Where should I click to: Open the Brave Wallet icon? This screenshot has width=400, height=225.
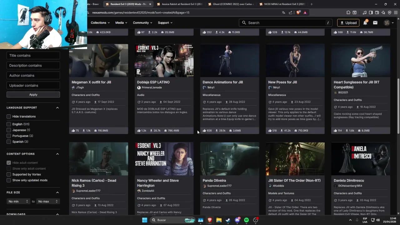click(x=377, y=12)
